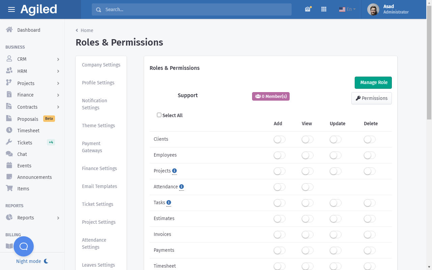Enable Add permission for Clients

pyautogui.click(x=279, y=139)
